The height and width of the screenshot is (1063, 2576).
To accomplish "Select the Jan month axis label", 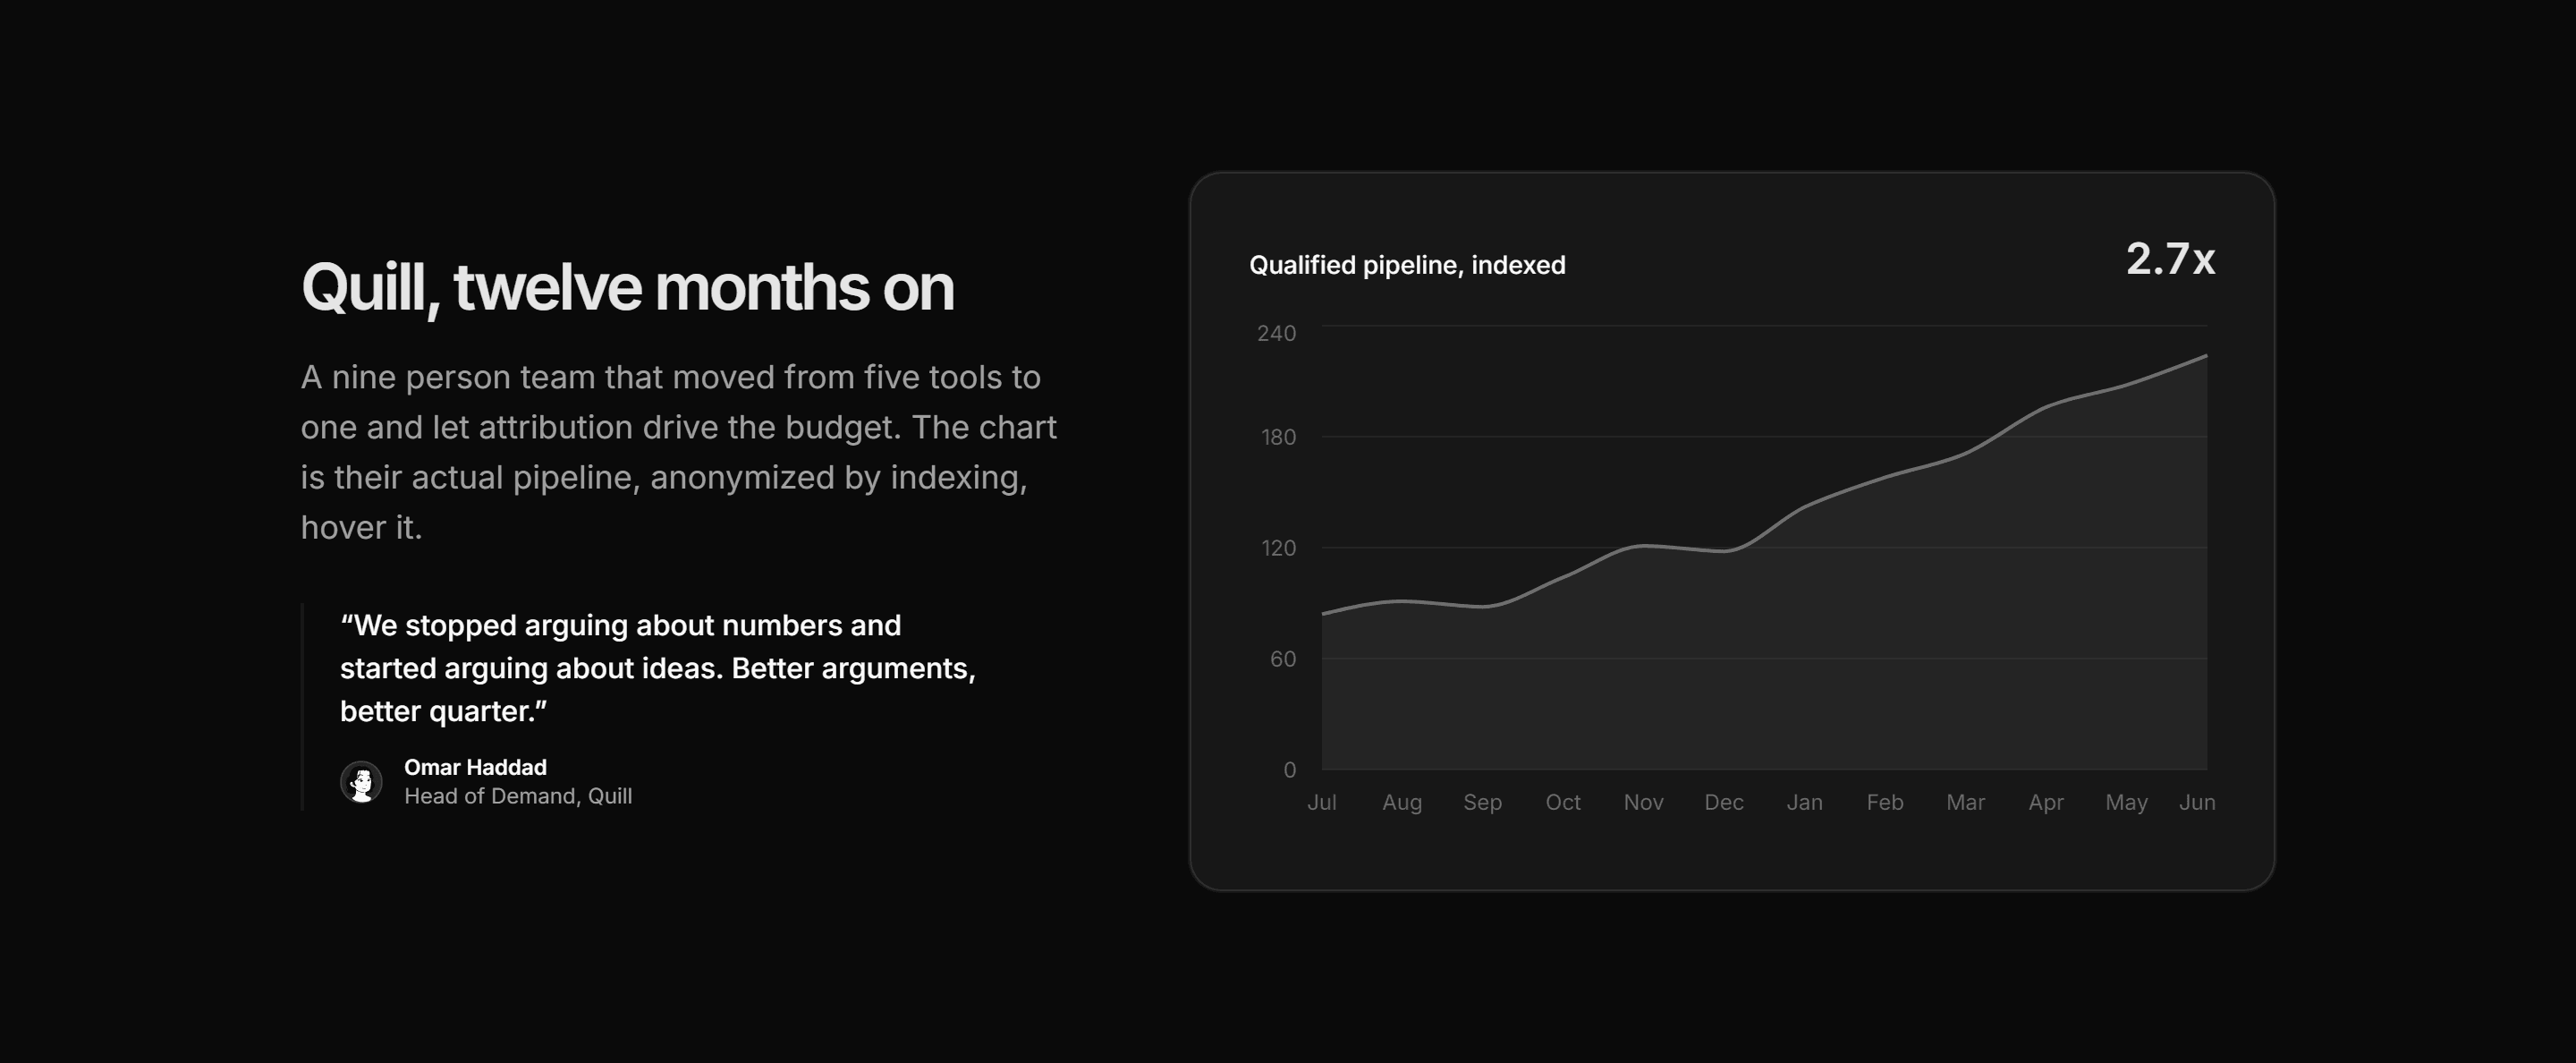I will tap(1804, 802).
